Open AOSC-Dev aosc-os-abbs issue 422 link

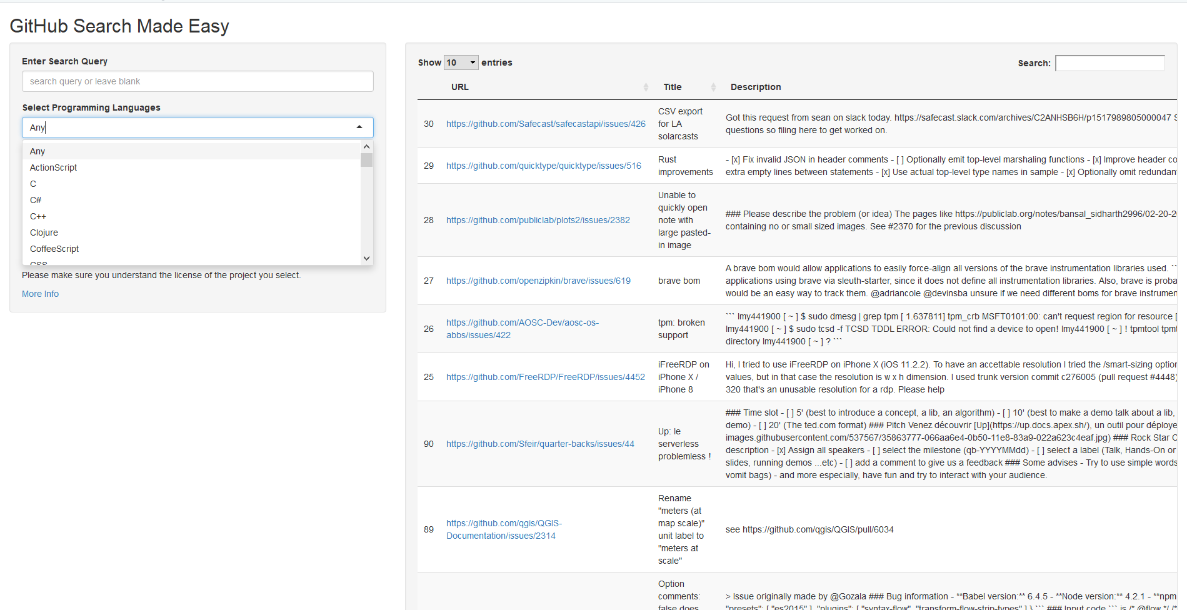(x=523, y=329)
